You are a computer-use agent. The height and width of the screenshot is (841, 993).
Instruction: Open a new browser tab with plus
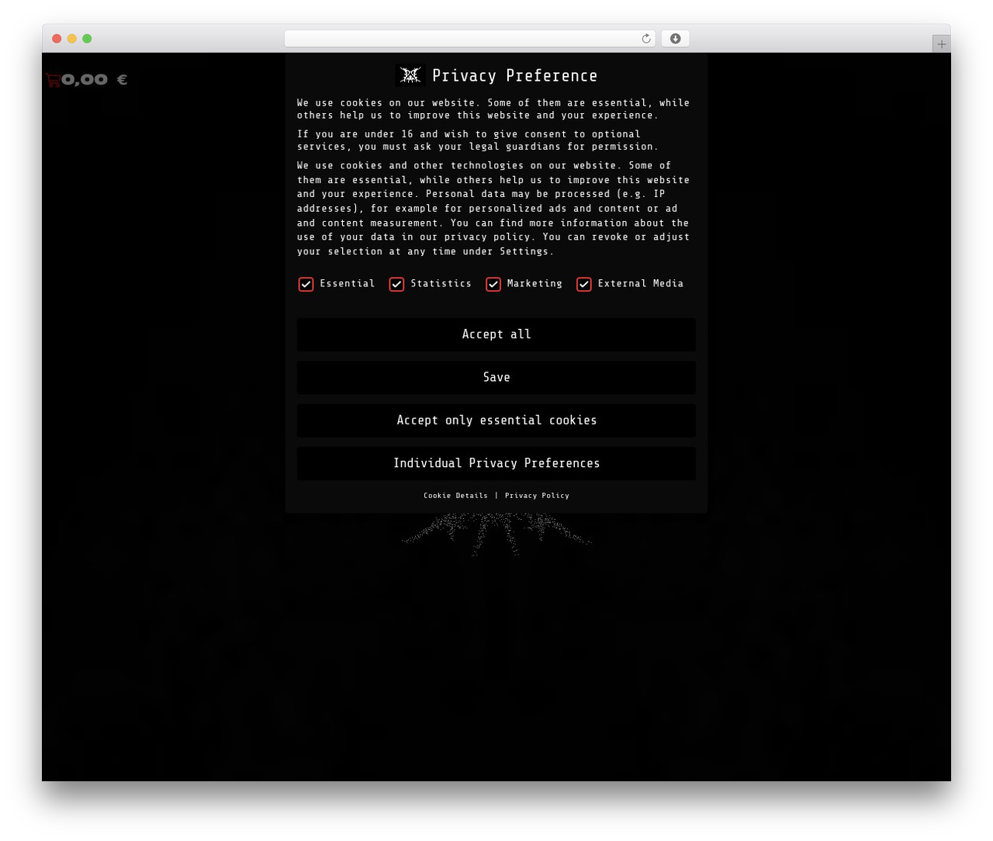coord(942,44)
